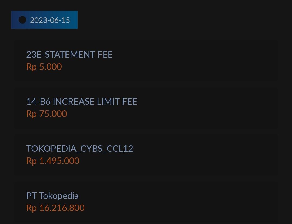Click the Rp prefix before 5.000
This screenshot has height=224, width=292.
coord(31,67)
